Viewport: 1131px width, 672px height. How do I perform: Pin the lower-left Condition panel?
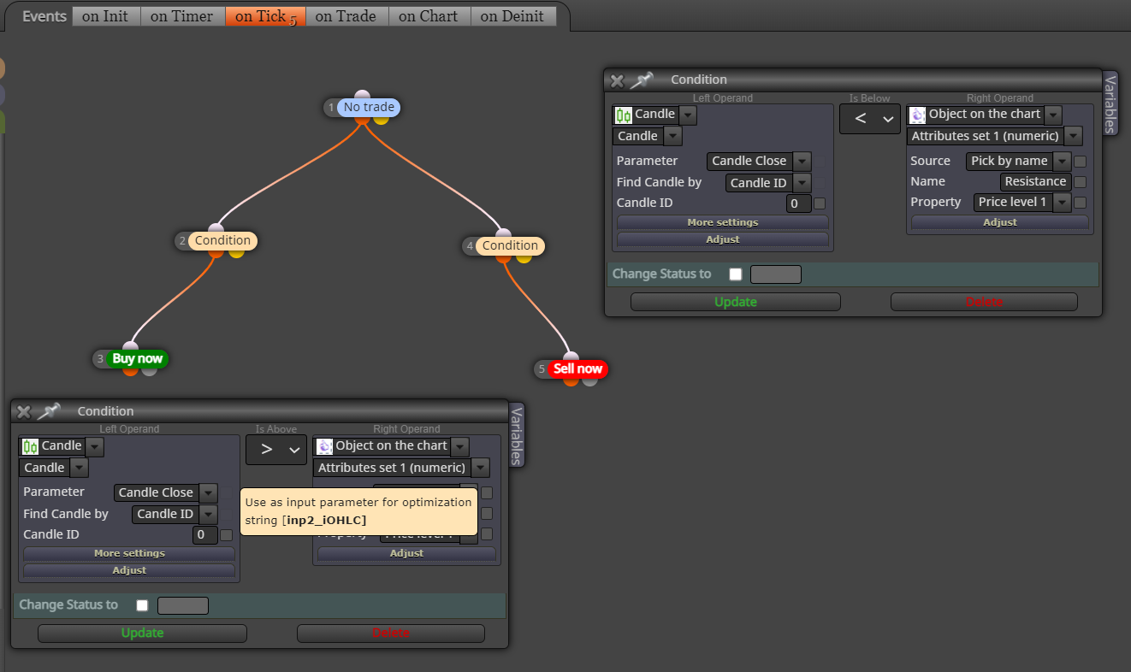tap(48, 411)
